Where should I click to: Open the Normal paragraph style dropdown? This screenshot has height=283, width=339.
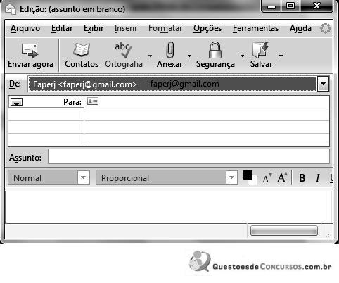pos(83,177)
